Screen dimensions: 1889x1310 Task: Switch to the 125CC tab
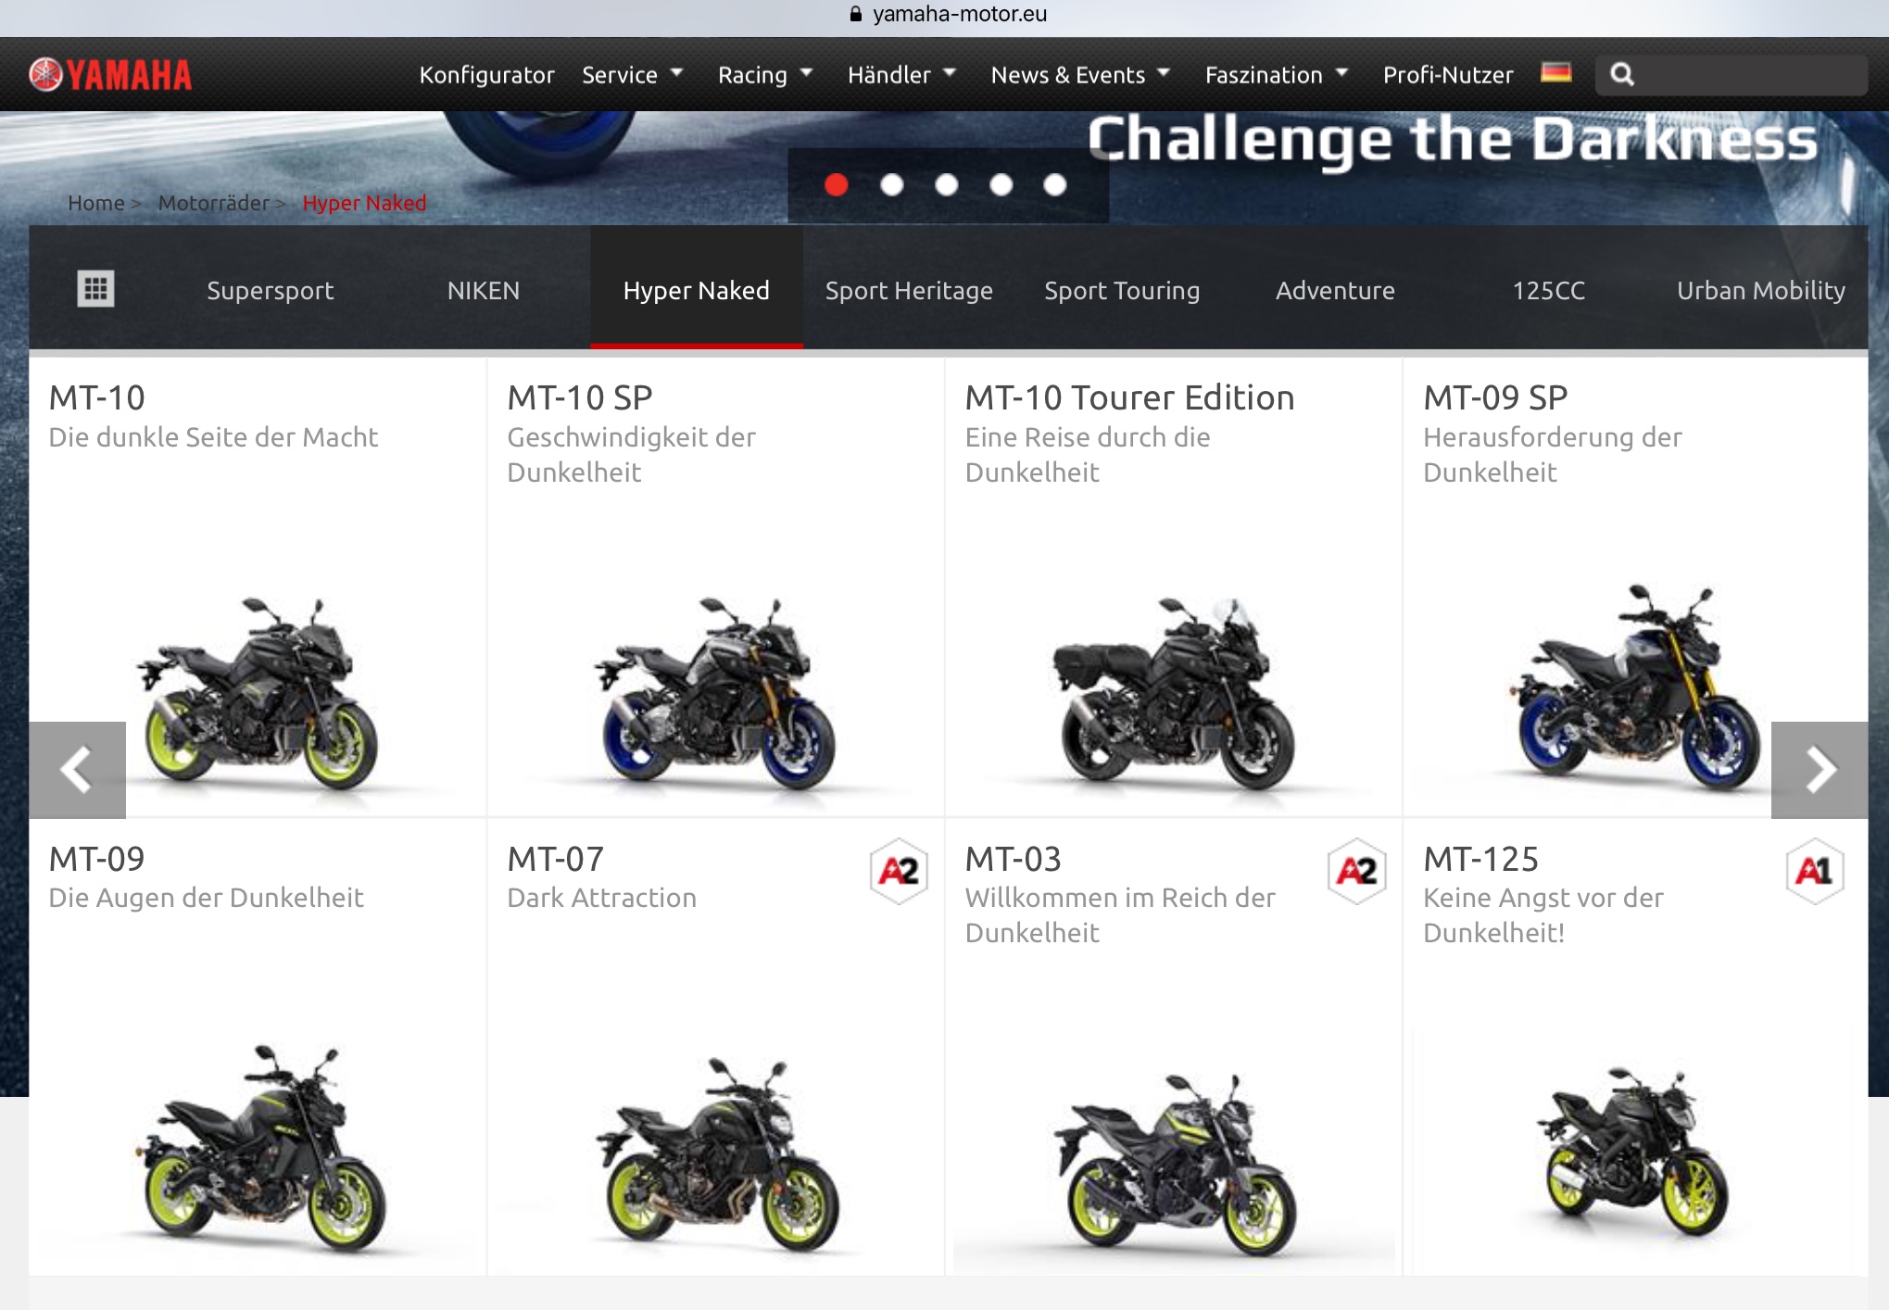[x=1549, y=290]
